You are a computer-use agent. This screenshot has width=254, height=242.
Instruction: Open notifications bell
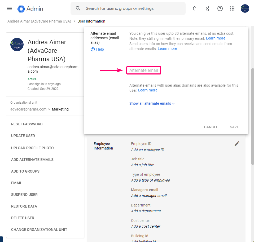[195, 8]
